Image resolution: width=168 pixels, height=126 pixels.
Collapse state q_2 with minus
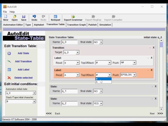[x=152, y=99]
